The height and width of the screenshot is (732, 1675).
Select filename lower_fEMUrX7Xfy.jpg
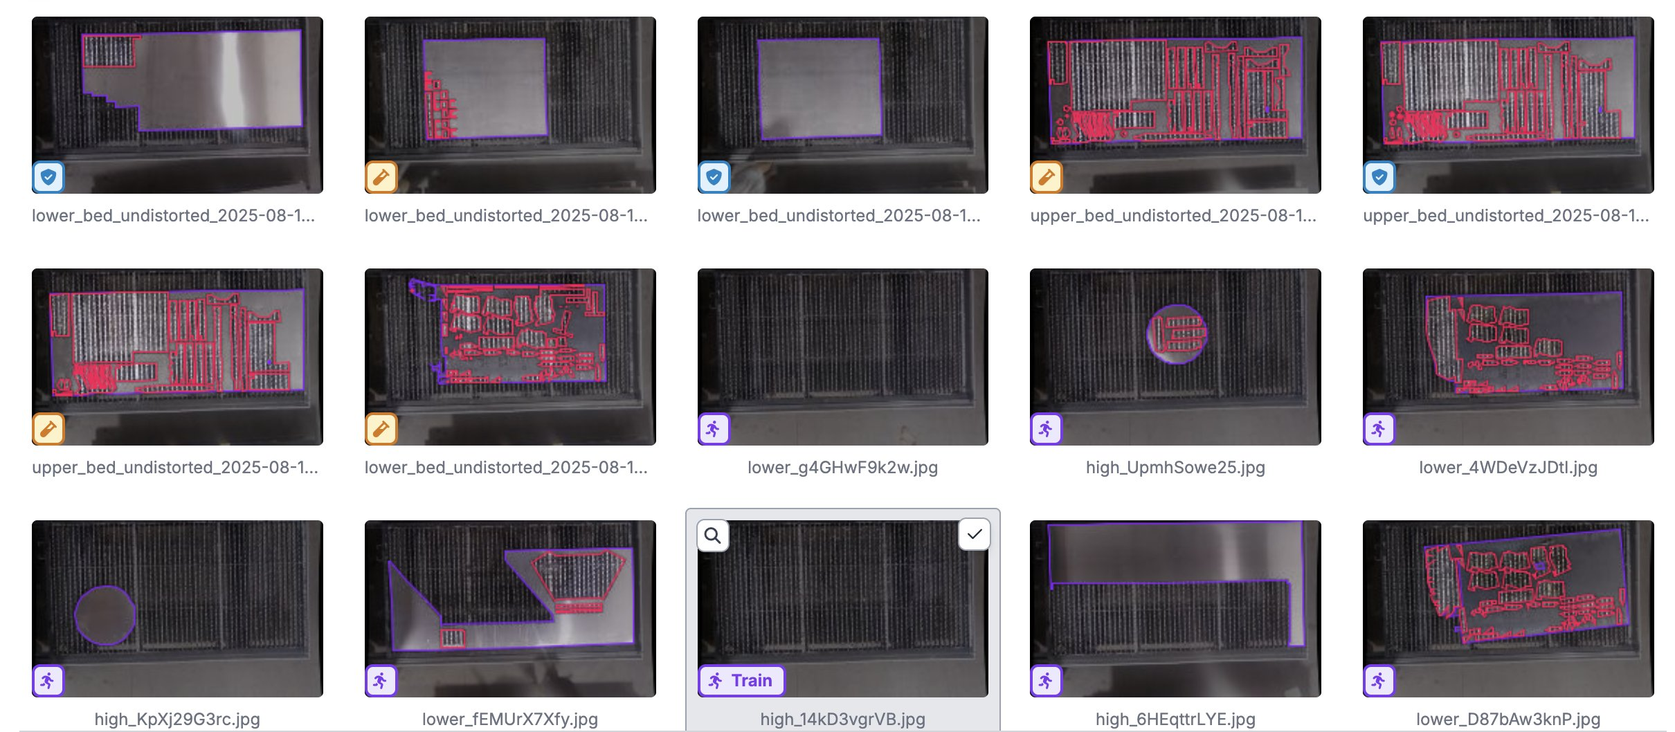click(x=510, y=720)
